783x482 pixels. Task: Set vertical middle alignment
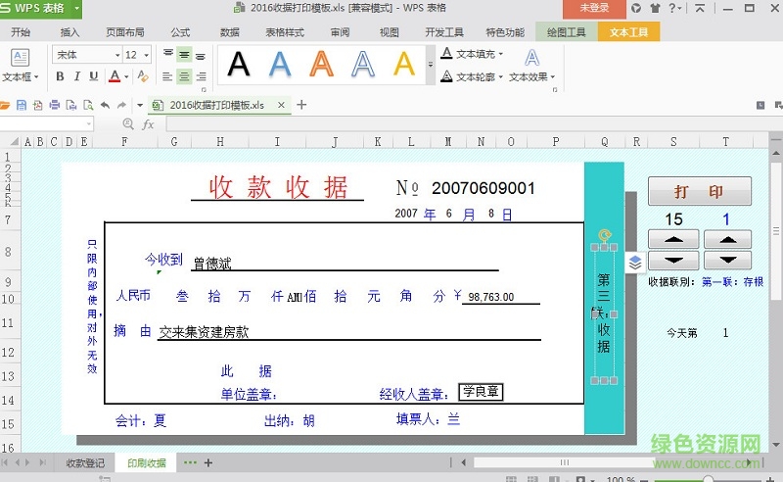(184, 55)
